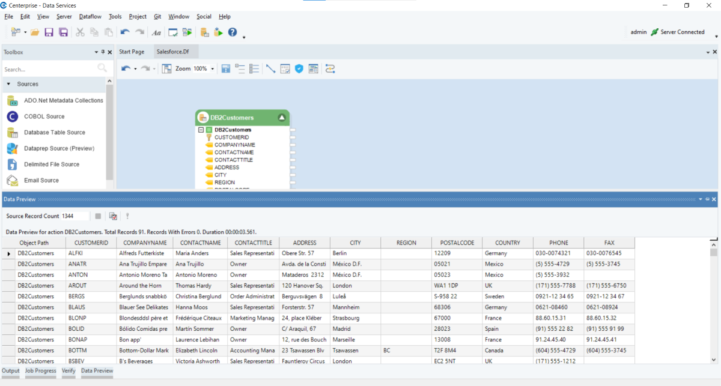The width and height of the screenshot is (721, 386).
Task: Open the Help question mark icon
Action: [x=233, y=32]
